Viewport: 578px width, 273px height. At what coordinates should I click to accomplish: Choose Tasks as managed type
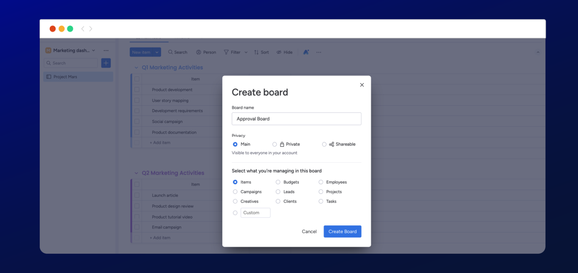[321, 201]
